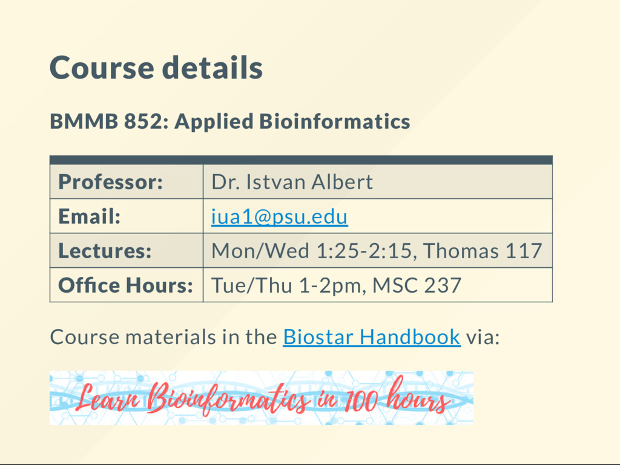Click the Professor label cell
The width and height of the screenshot is (620, 465).
tap(127, 181)
